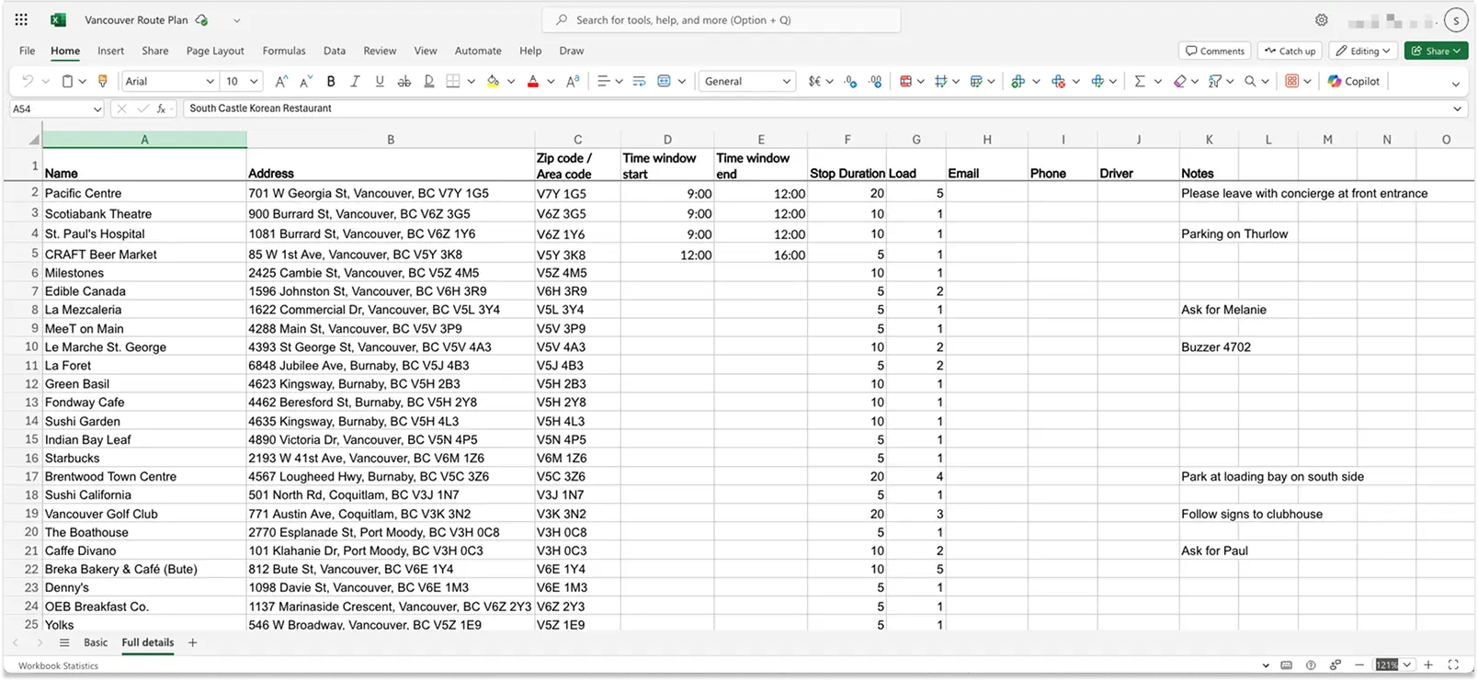Click the Clear eraser icon
This screenshot has width=1478, height=681.
tap(1180, 81)
